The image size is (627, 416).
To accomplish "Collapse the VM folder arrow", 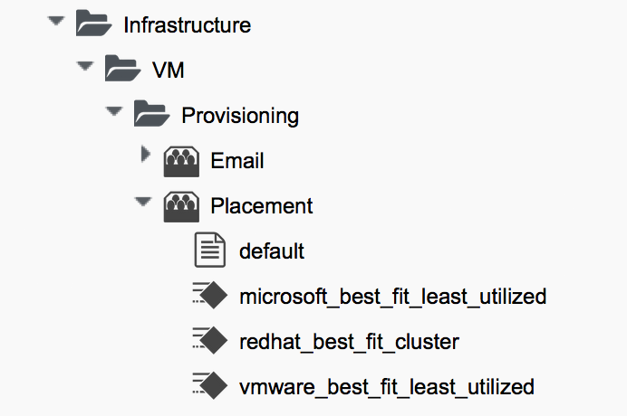I will [x=86, y=65].
